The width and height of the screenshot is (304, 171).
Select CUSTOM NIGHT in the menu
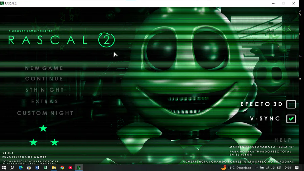point(45,113)
